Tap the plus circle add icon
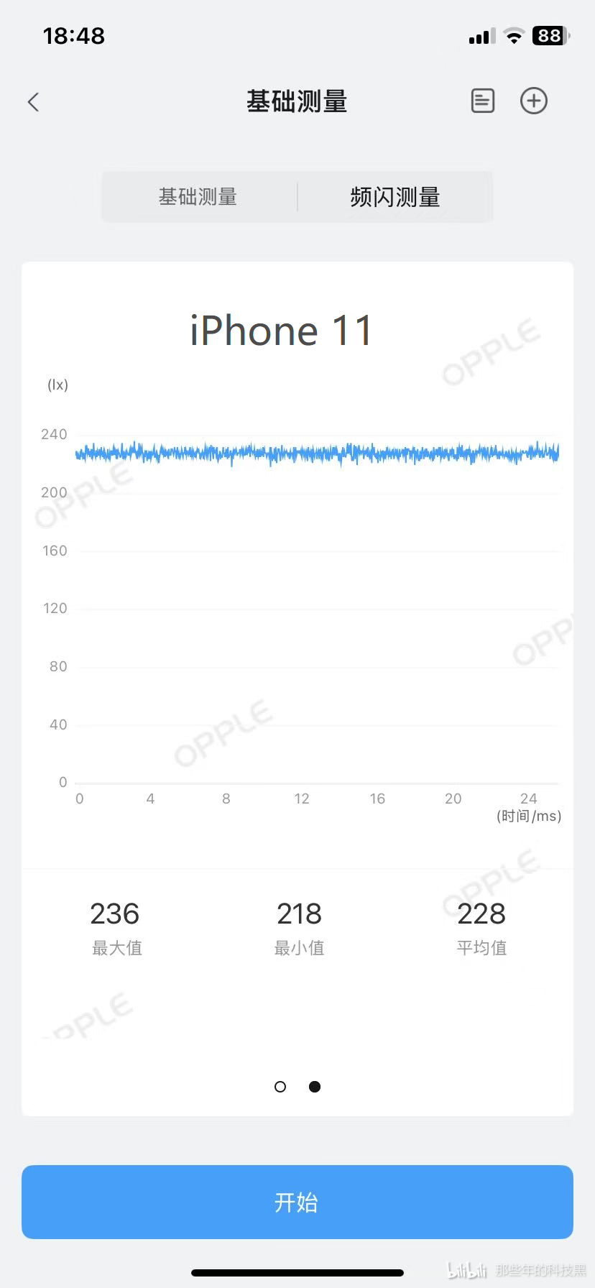 click(x=534, y=101)
